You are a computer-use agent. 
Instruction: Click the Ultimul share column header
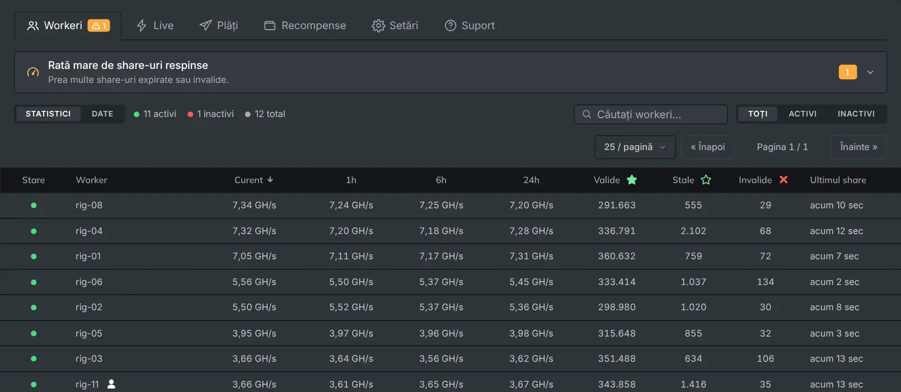(838, 180)
